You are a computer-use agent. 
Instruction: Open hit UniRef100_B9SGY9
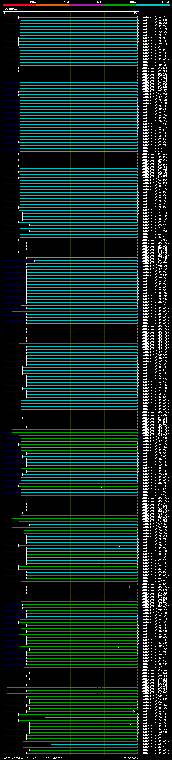click(154, 35)
